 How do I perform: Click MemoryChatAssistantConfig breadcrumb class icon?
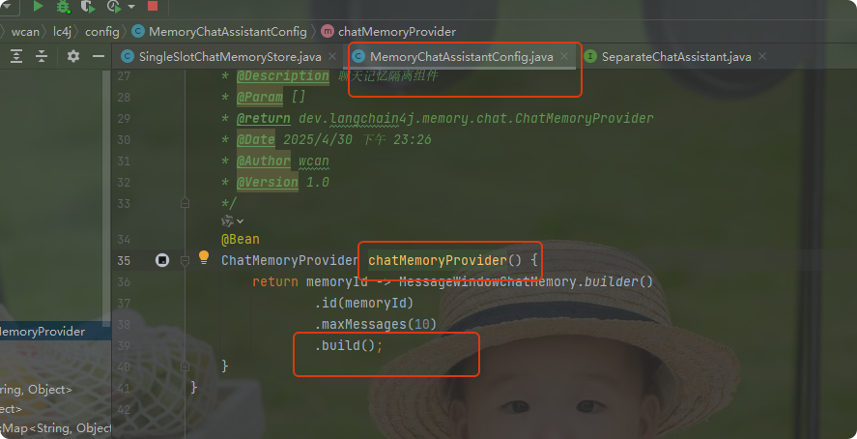point(139,32)
